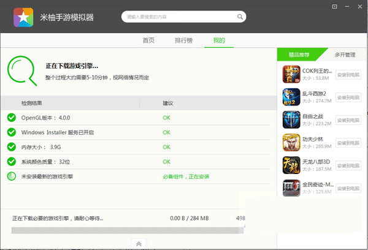Click the 乱斗西游2 game icon
This screenshot has width=368, height=250.
291,97
